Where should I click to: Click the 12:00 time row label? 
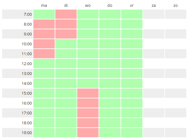coord(27,64)
